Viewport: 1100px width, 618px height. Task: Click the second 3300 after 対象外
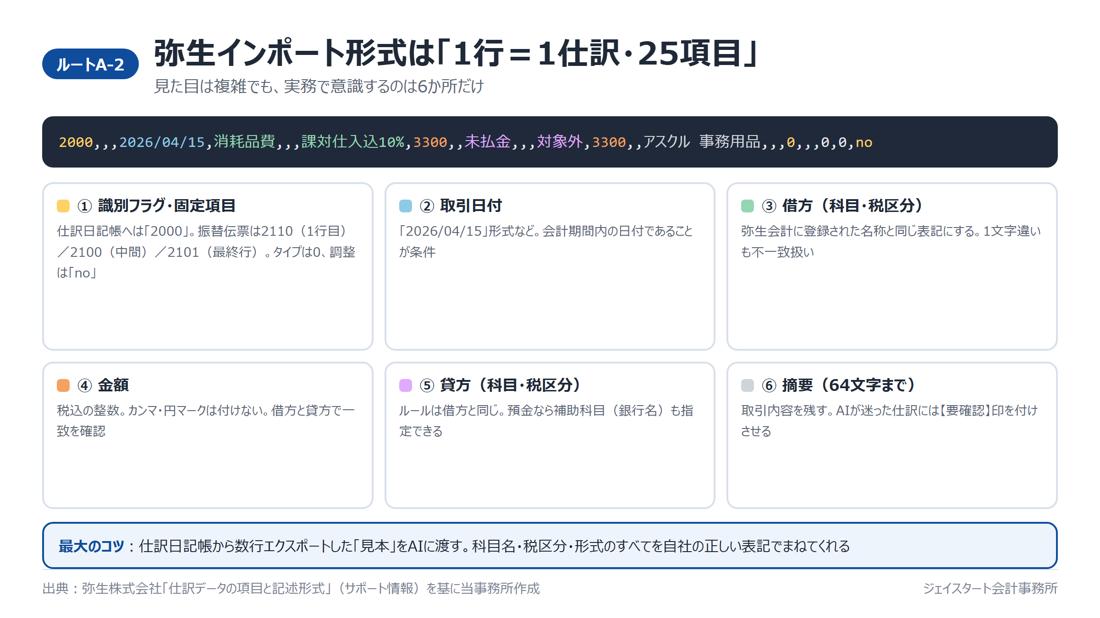pyautogui.click(x=609, y=142)
